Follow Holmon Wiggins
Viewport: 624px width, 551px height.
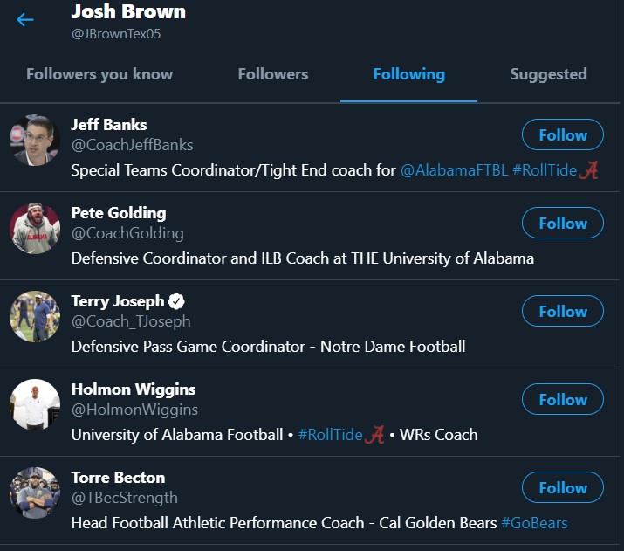[563, 400]
